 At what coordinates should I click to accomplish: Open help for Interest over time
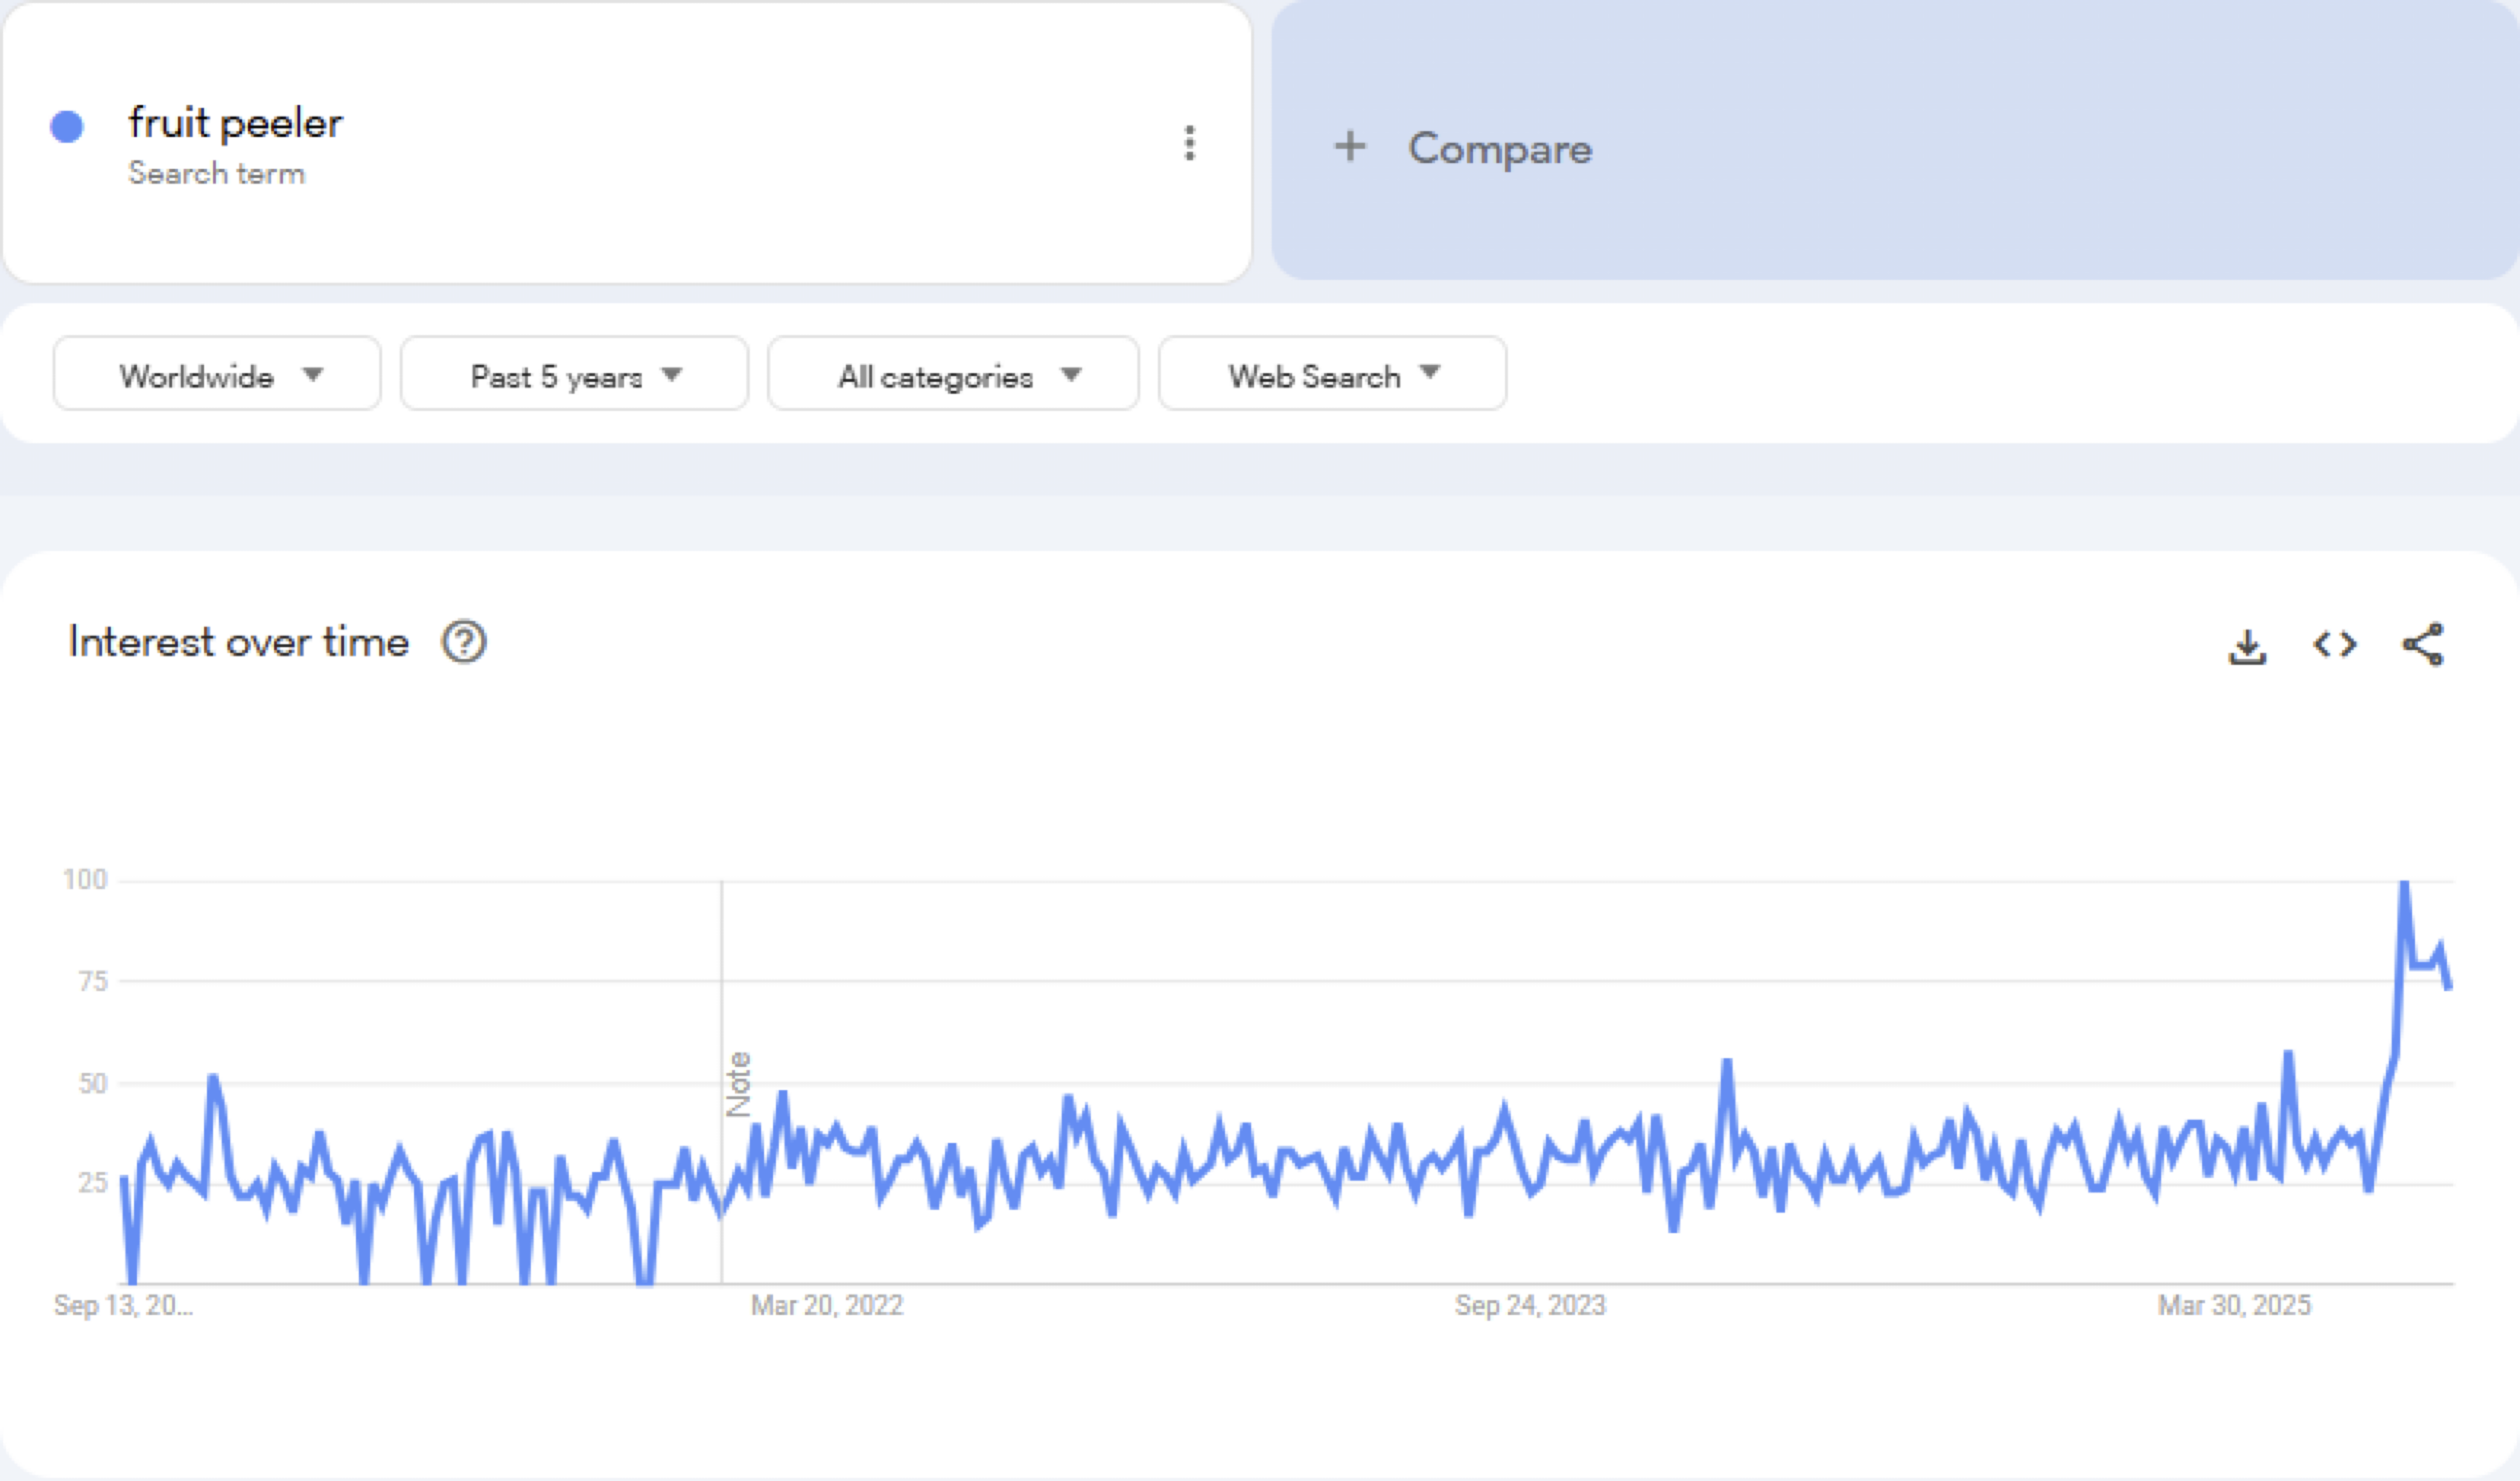click(464, 642)
